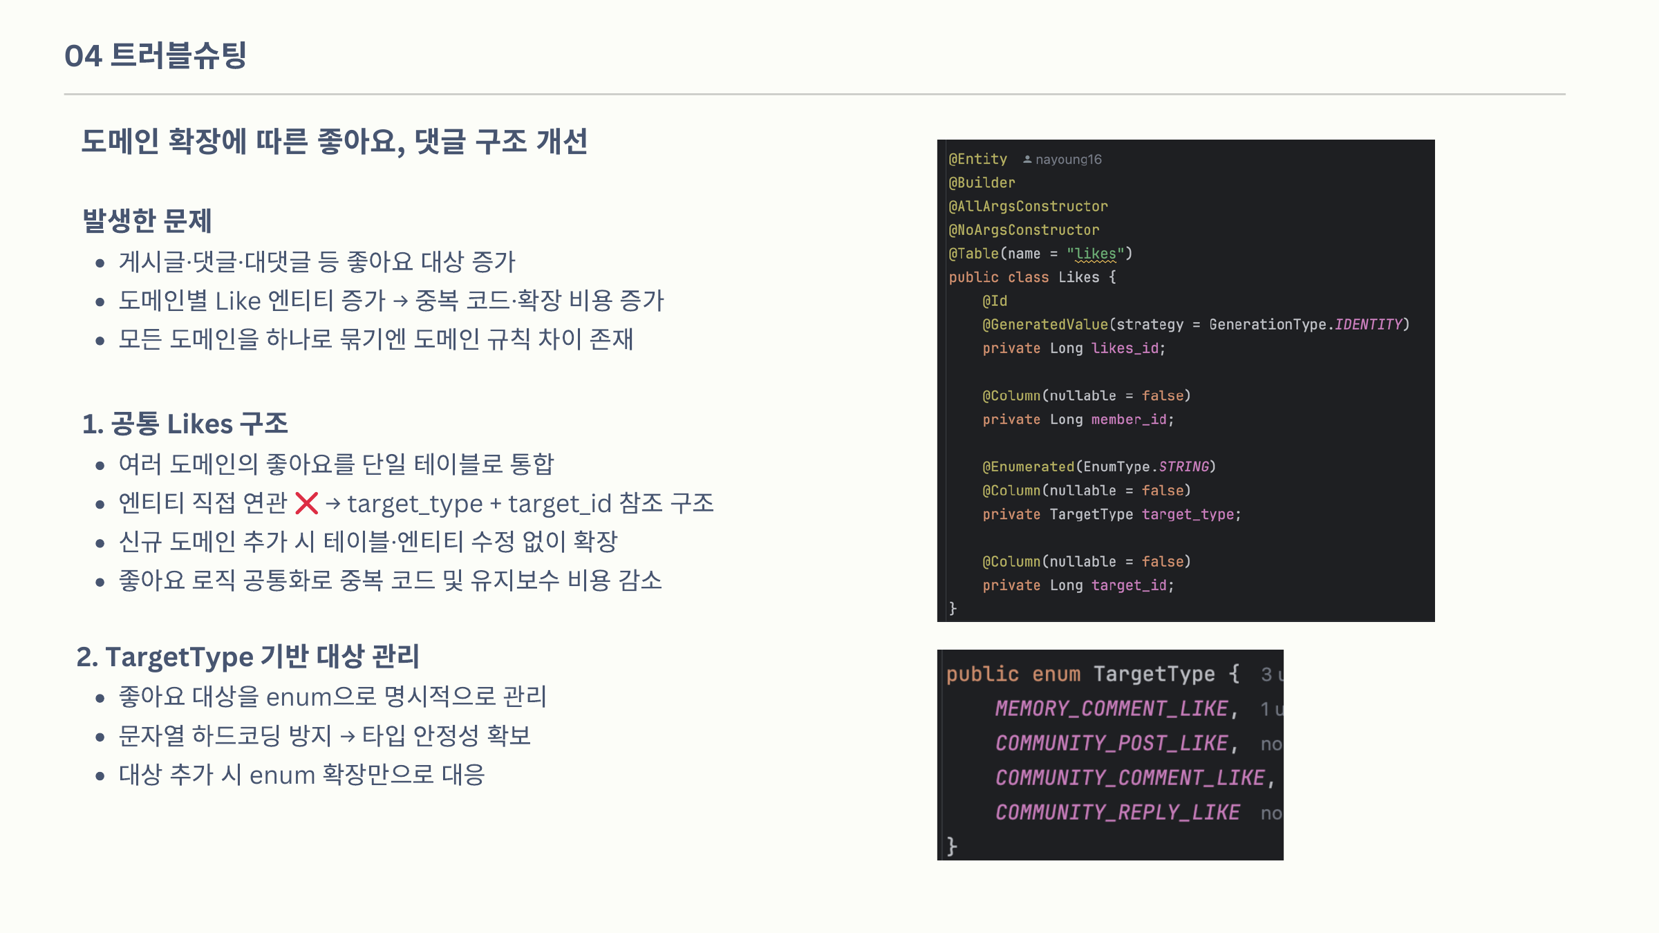
Task: Click the author icon beside nayoung16
Action: pyautogui.click(x=1027, y=159)
